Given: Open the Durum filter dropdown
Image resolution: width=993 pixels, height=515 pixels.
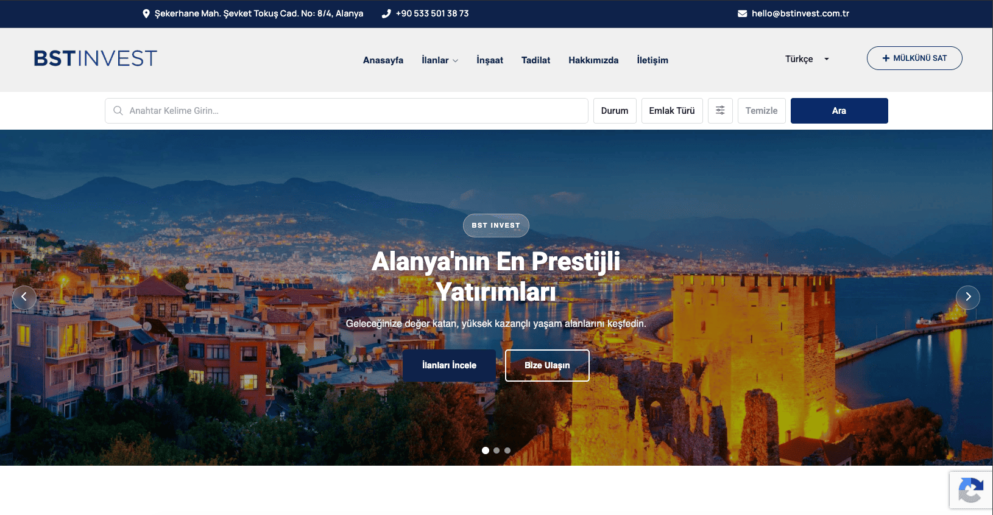Looking at the screenshot, I should pos(615,111).
